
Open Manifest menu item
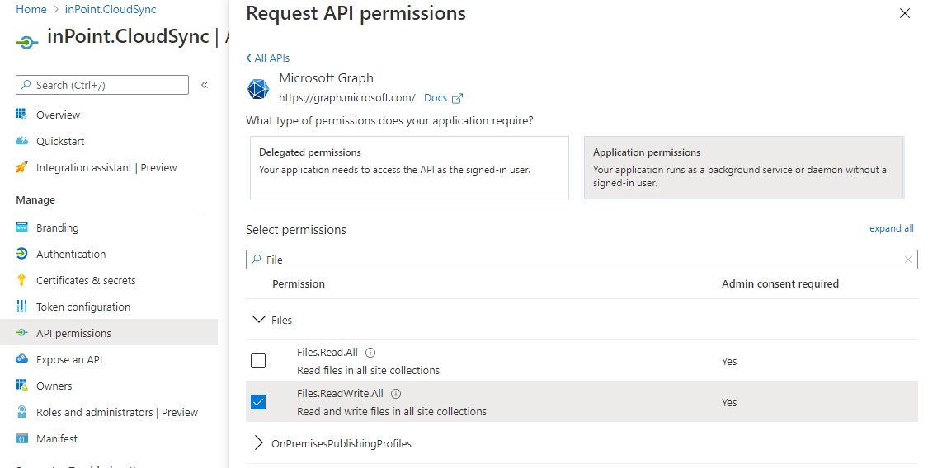(57, 438)
